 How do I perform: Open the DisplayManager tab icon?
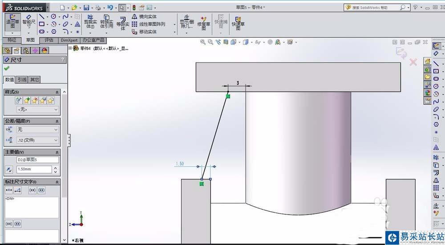pos(44,51)
